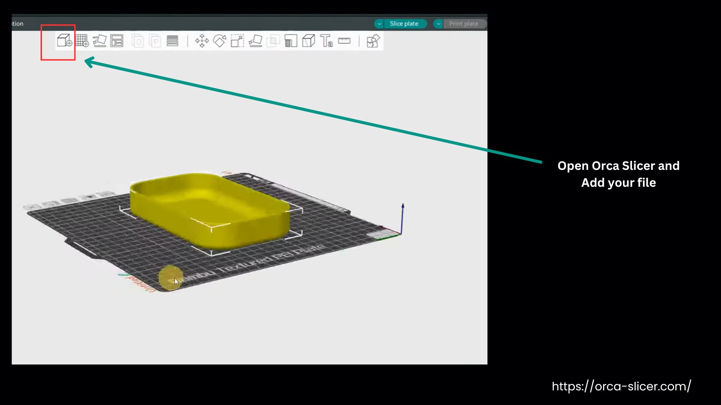
Task: Select the shaded-square painting tool
Action: pos(291,40)
